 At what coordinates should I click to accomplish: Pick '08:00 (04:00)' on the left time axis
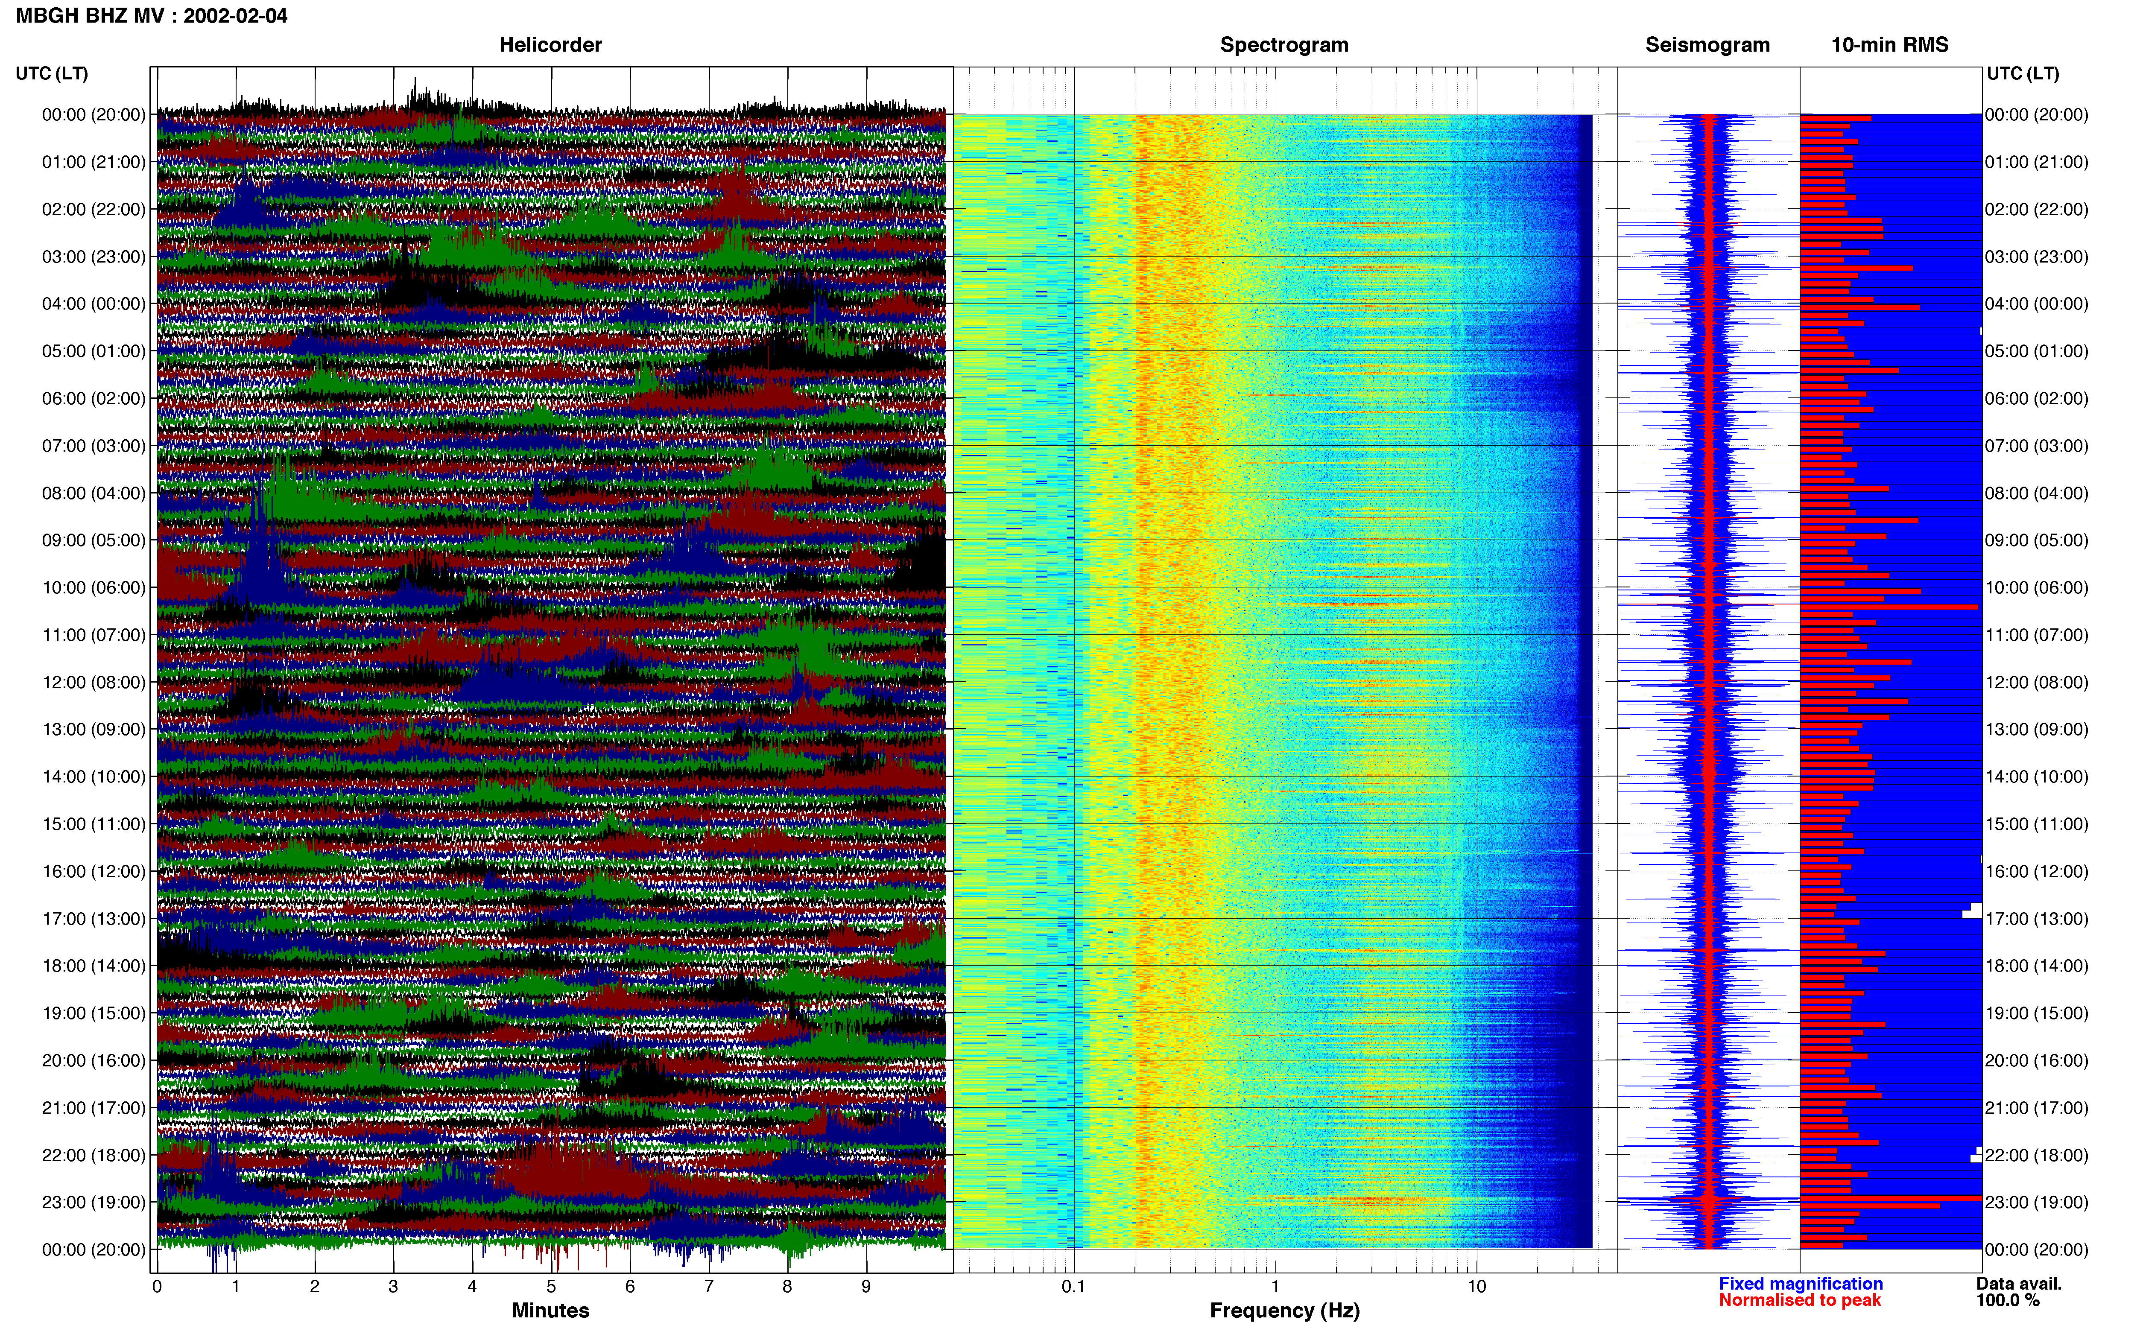point(93,493)
